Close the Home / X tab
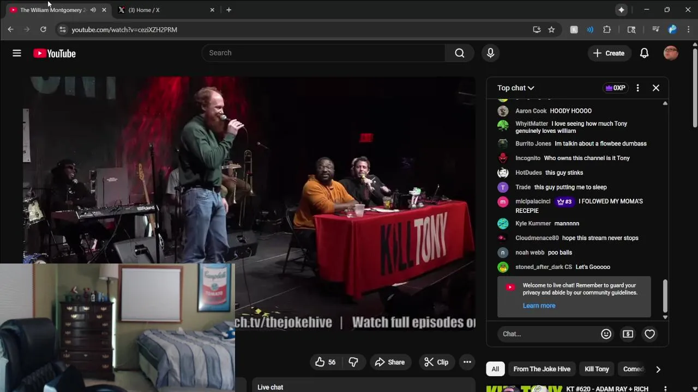This screenshot has height=392, width=698. click(x=212, y=10)
